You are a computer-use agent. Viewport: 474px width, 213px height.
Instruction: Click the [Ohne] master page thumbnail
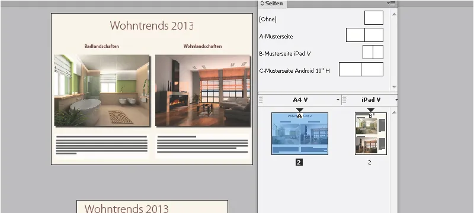[374, 18]
